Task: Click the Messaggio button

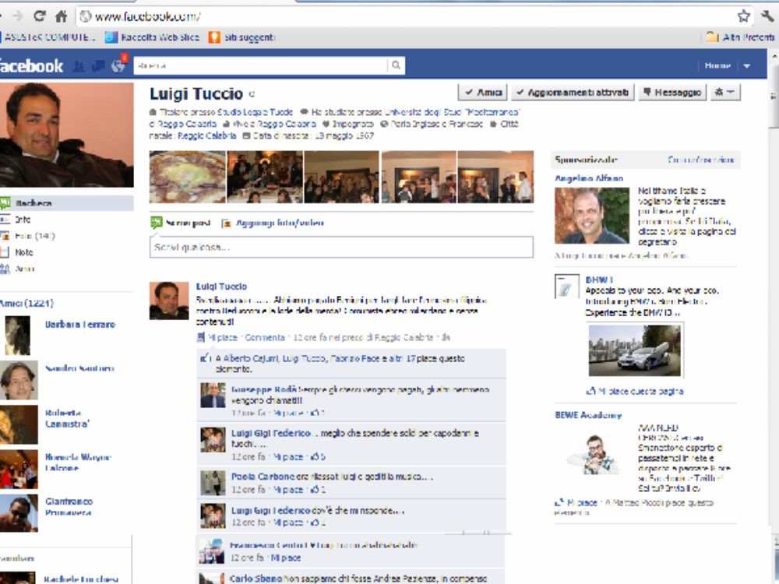Action: click(672, 93)
